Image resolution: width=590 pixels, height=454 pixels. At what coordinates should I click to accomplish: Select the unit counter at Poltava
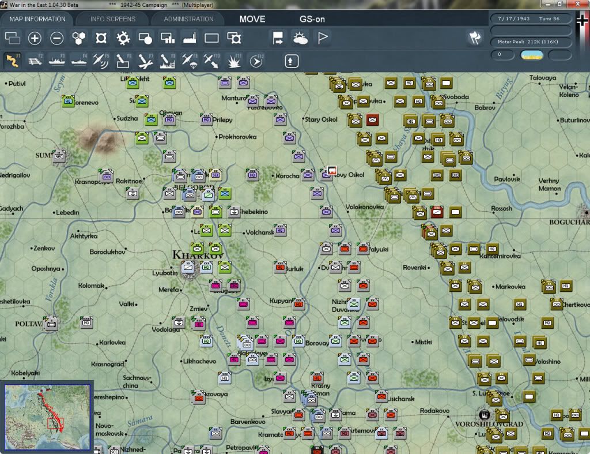[51, 323]
